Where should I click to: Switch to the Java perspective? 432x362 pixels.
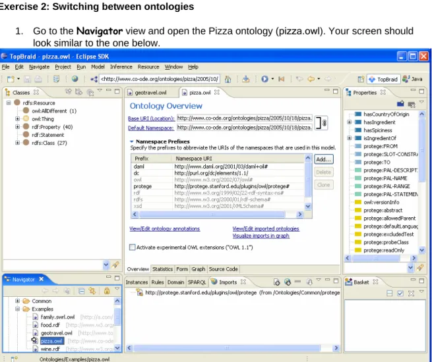click(412, 79)
